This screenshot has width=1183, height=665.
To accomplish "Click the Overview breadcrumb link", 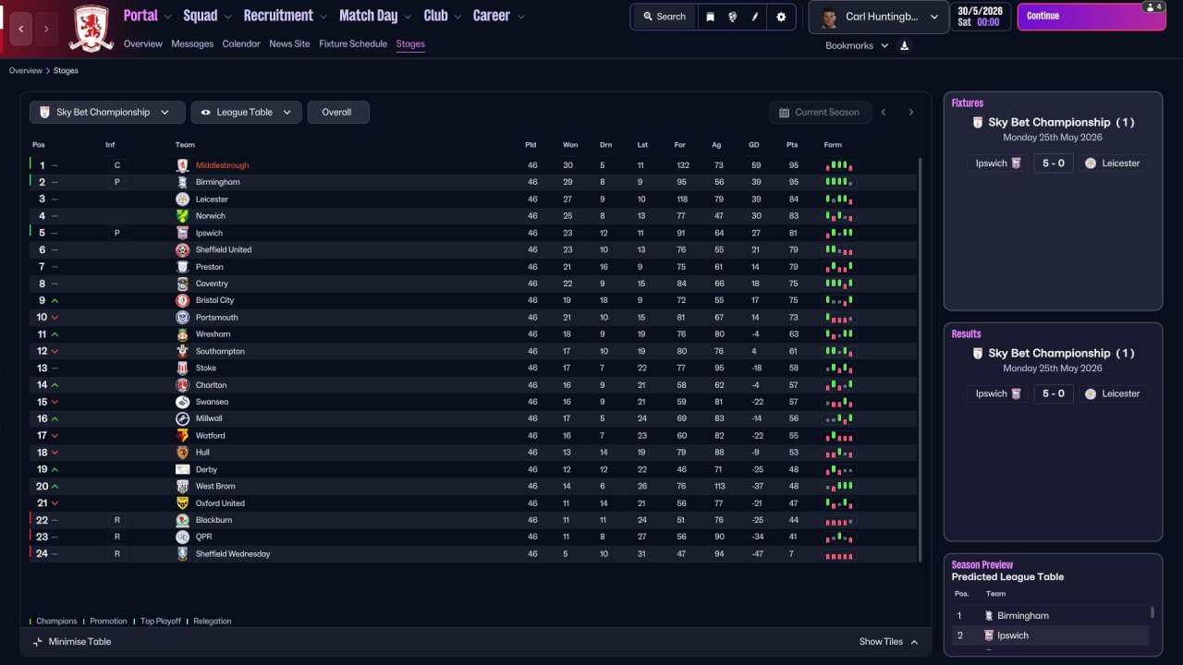I will click(x=26, y=71).
